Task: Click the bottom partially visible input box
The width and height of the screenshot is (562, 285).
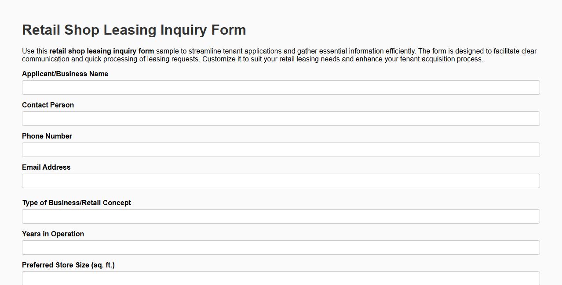Action: pyautogui.click(x=281, y=278)
